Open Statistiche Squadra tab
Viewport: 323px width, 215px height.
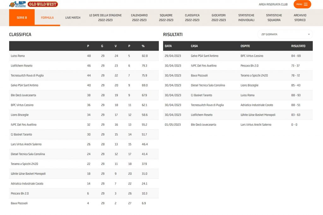point(274,18)
